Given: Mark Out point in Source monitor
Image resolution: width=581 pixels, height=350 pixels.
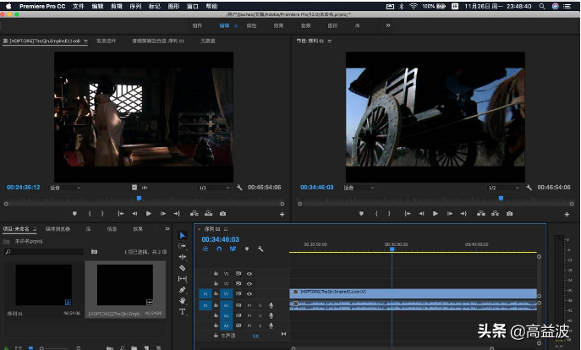Looking at the screenshot, I should click(x=102, y=214).
